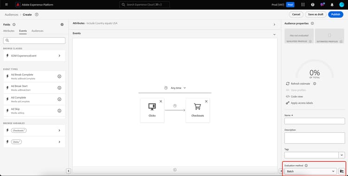Switch to the Attributes tab
Image resolution: width=348 pixels, height=176 pixels.
point(9,31)
